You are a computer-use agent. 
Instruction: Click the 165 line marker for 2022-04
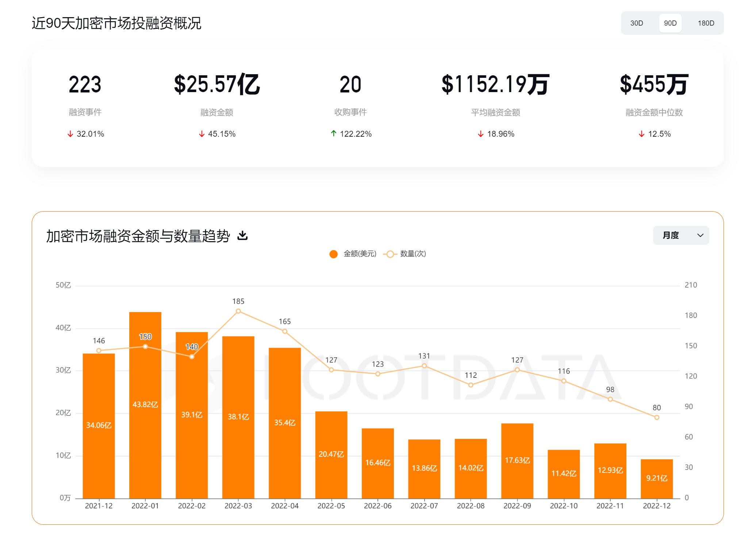click(285, 331)
